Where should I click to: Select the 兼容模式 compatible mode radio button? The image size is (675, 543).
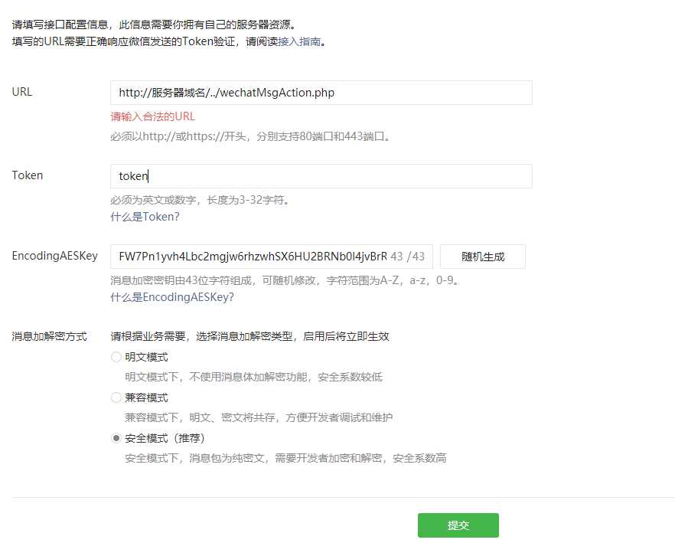pyautogui.click(x=116, y=397)
